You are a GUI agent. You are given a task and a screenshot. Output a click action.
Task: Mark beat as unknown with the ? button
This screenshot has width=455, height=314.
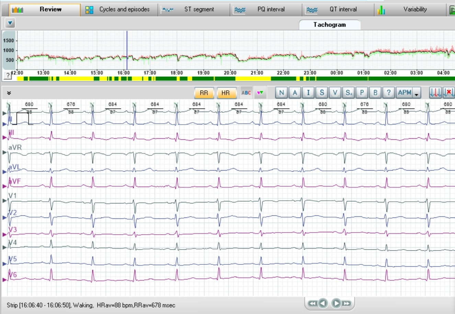click(389, 92)
